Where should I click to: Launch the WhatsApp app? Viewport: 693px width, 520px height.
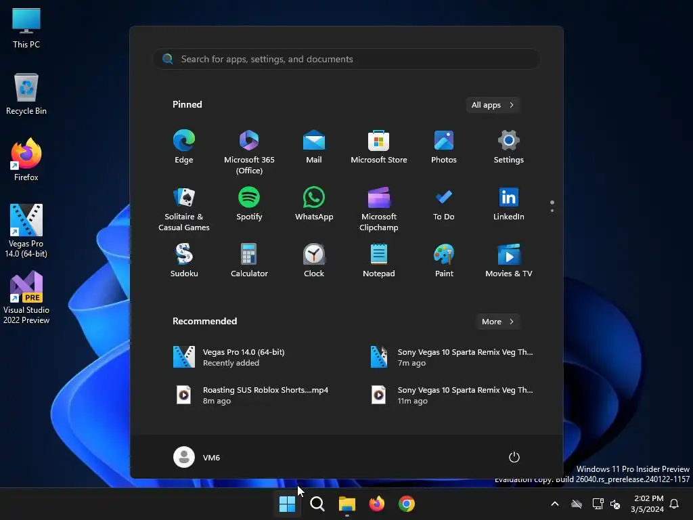click(314, 204)
